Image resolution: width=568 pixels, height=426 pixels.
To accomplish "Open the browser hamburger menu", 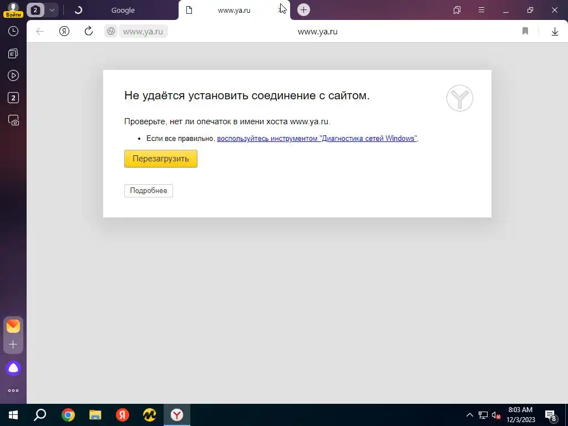I will point(481,10).
